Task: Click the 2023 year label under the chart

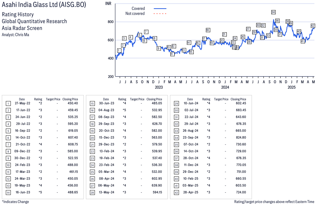Action: (159, 87)
